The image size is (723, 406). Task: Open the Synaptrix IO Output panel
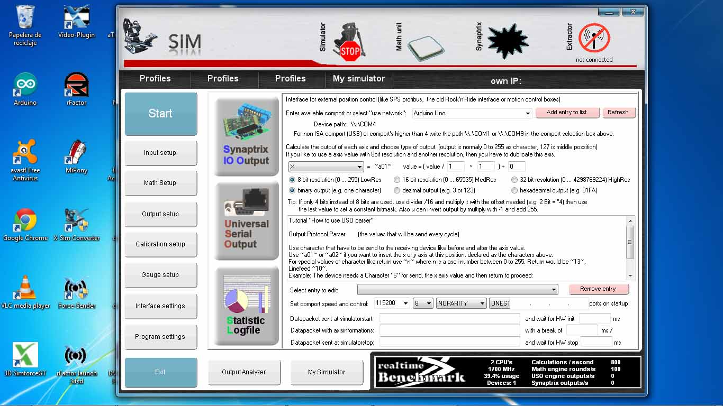pos(246,136)
